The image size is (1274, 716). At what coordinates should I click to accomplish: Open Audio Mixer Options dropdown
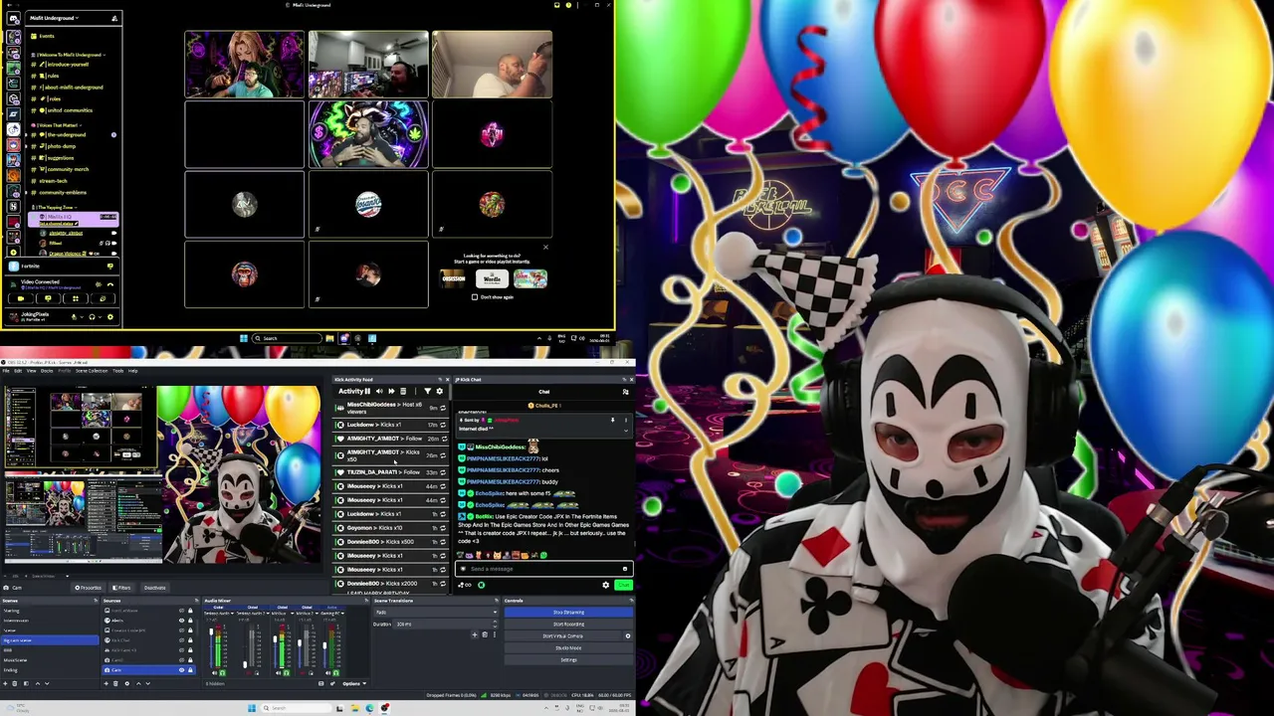354,683
